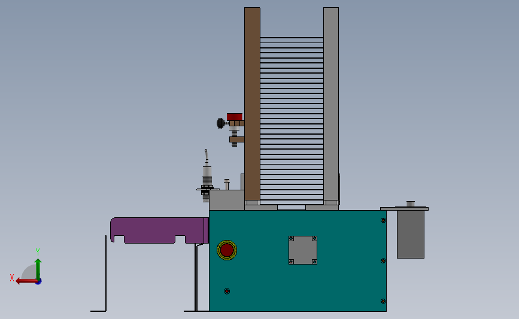Viewport: 519px width, 319px height.
Task: Select the bolt at the cabinet's lower left
Action: click(227, 291)
